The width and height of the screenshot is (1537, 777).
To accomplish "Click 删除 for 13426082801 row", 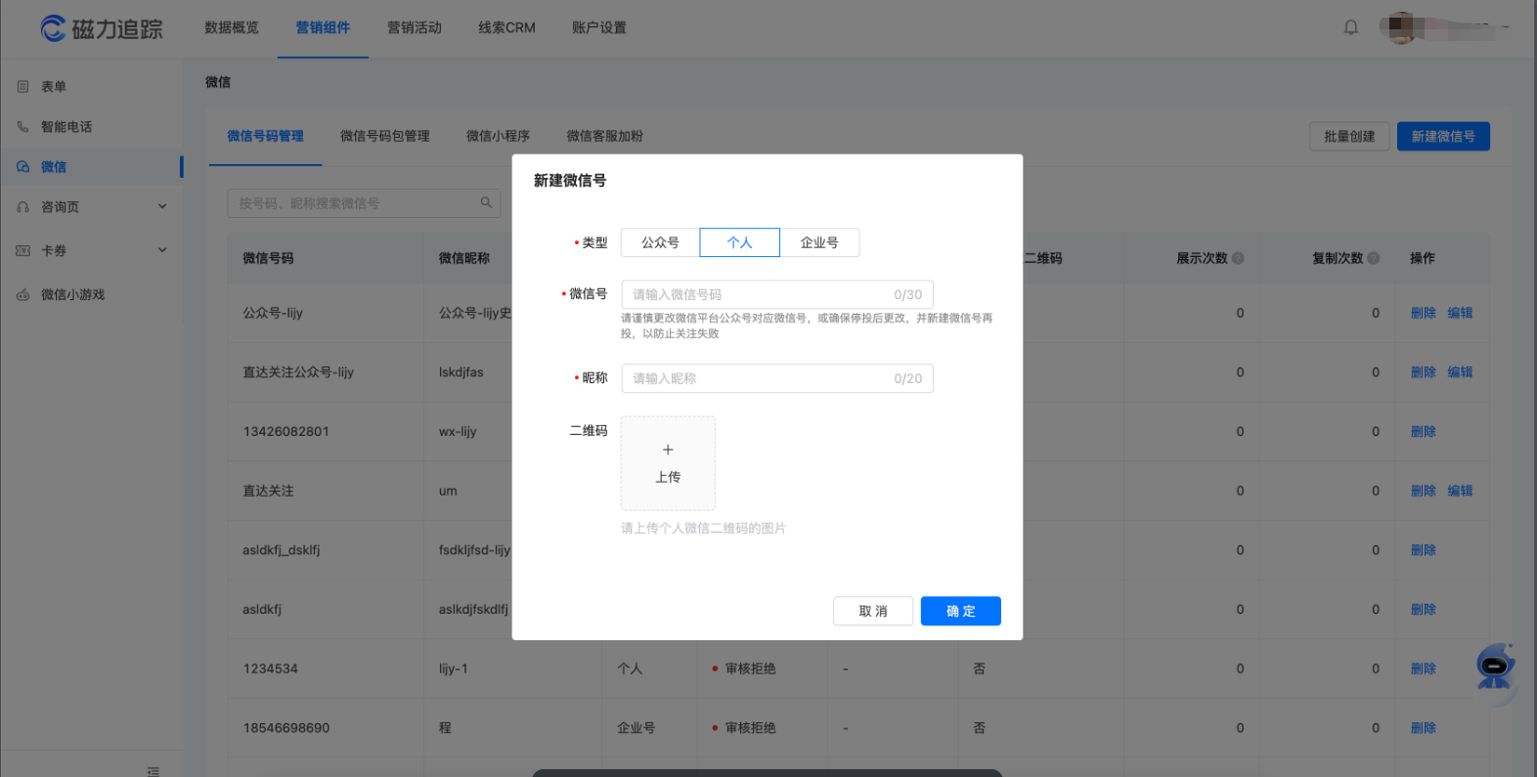I will click(x=1424, y=431).
